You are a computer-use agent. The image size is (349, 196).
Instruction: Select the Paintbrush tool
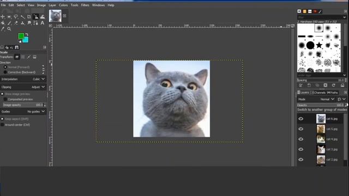[9, 23]
